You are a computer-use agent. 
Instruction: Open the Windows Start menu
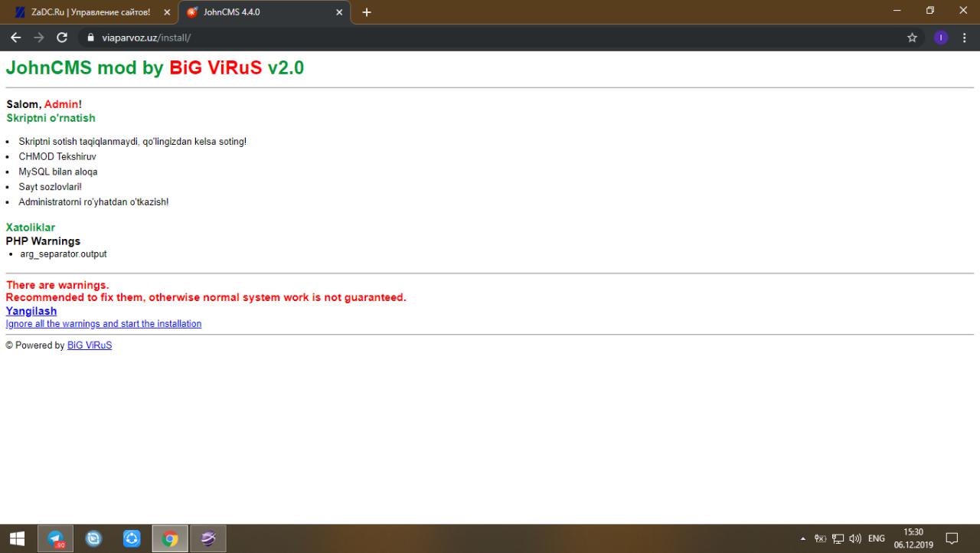coord(17,538)
